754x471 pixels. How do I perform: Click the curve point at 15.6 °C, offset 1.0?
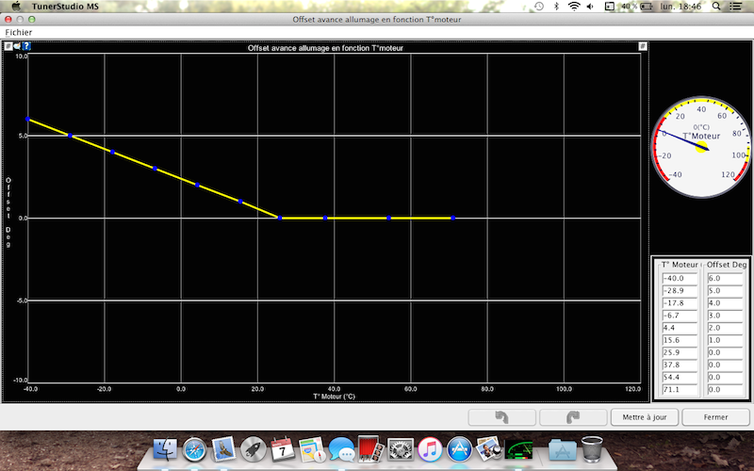click(240, 202)
